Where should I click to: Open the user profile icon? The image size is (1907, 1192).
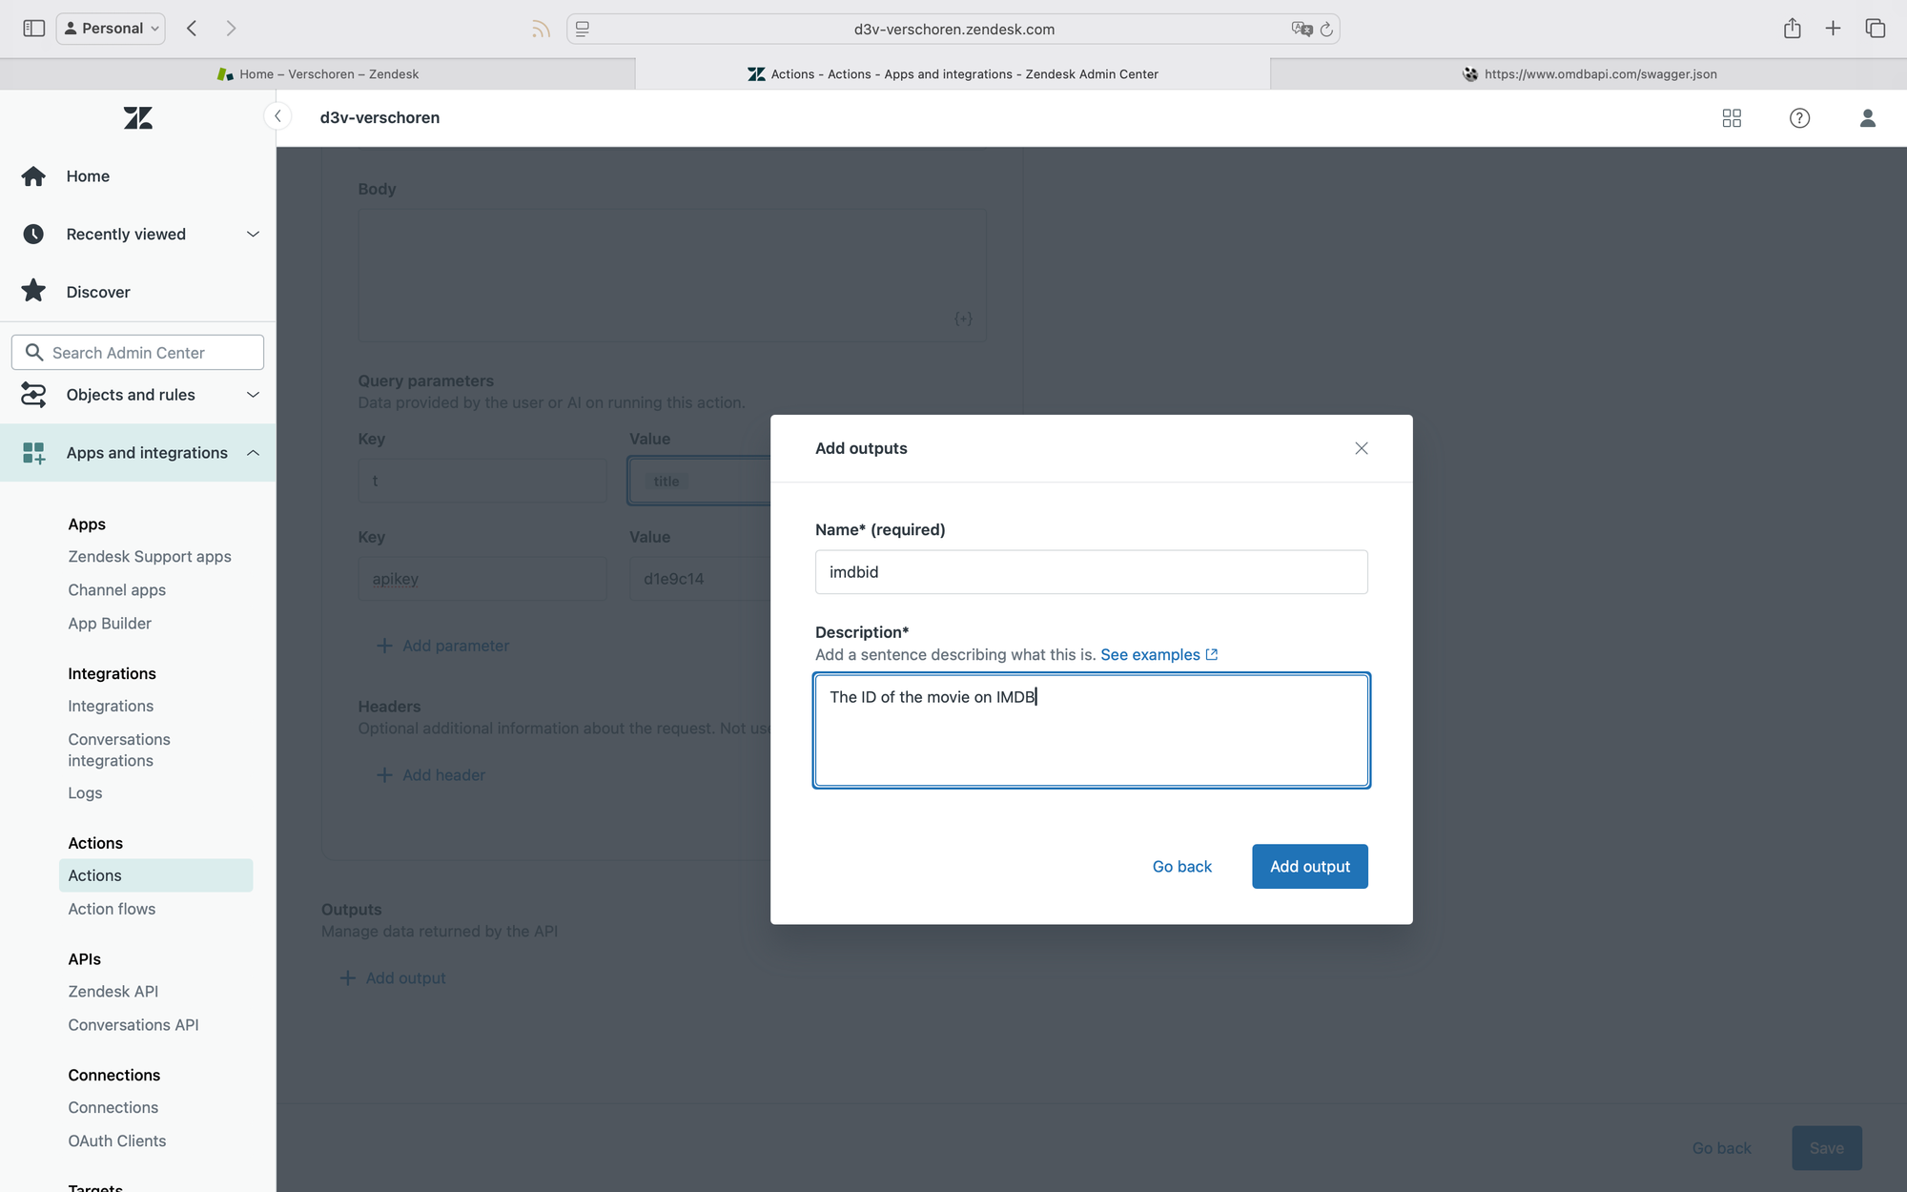[1867, 117]
